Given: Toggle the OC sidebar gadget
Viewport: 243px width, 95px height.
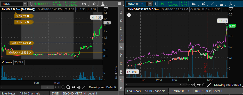Looking at the screenshot, I should (x=121, y=55).
